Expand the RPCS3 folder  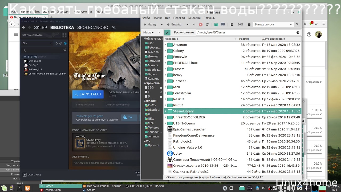click(165, 105)
